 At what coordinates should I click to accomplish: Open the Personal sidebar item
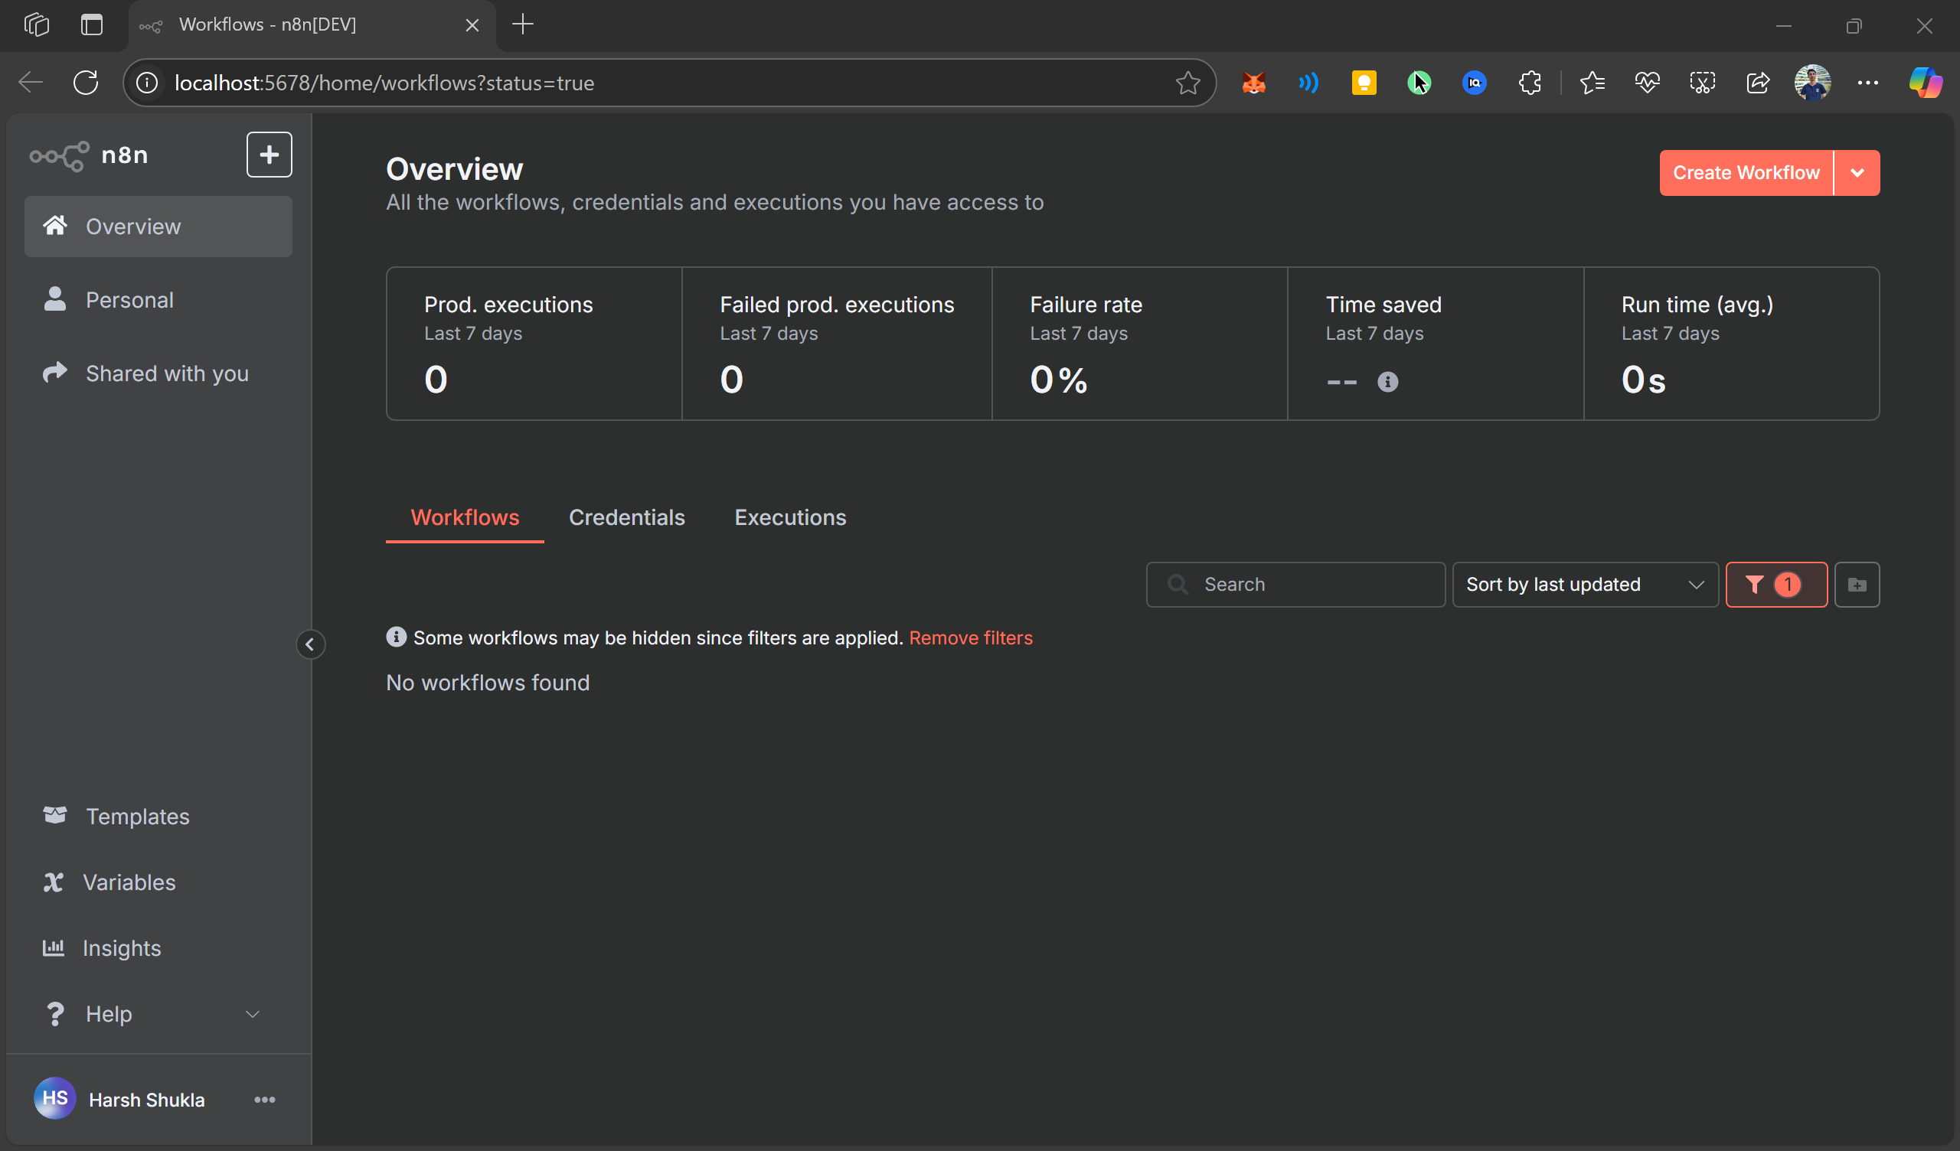pos(158,299)
